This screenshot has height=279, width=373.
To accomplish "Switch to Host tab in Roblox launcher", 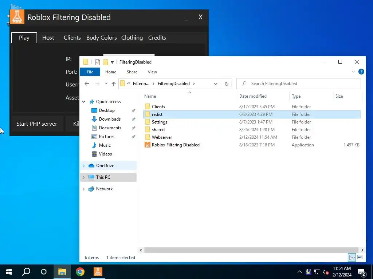I will 48,38.
